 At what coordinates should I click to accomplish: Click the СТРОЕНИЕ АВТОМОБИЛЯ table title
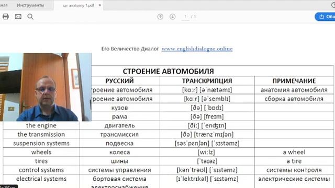coord(169,71)
